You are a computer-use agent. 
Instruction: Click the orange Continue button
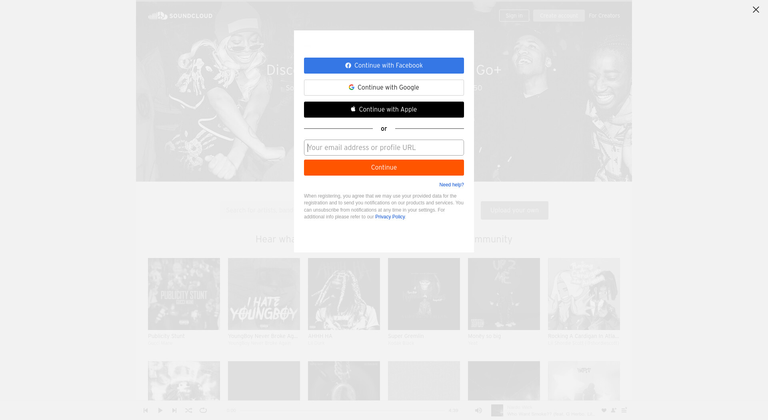click(384, 168)
